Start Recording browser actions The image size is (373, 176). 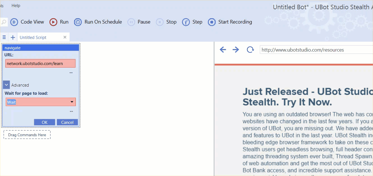(230, 22)
